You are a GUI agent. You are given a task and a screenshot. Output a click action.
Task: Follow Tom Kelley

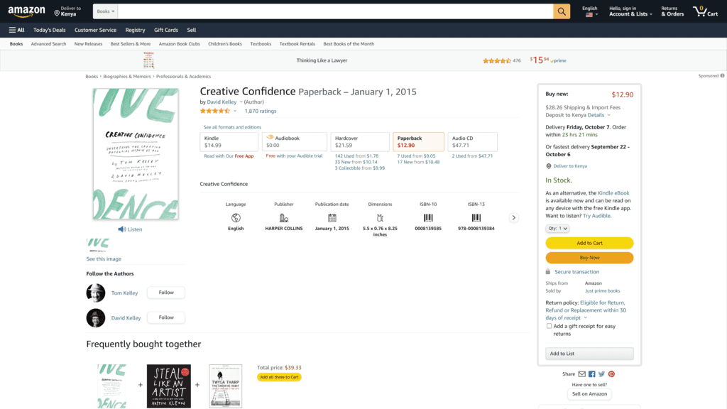click(166, 293)
